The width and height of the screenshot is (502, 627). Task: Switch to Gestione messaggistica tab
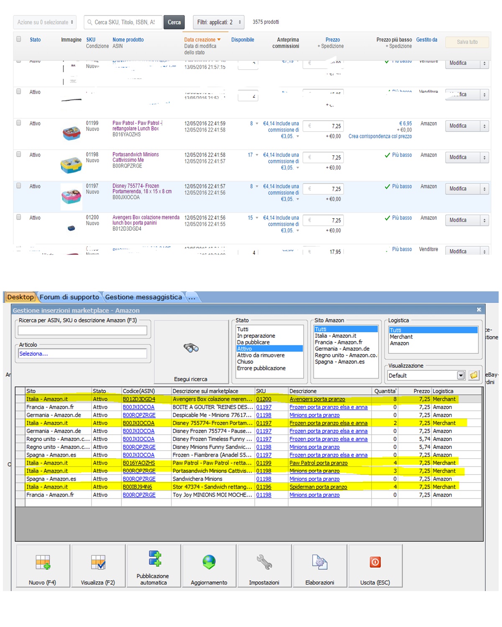click(143, 297)
